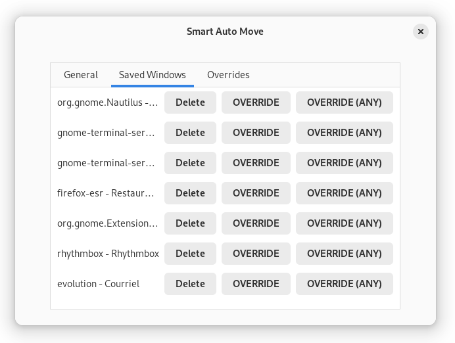This screenshot has width=455, height=343.
Task: Delete the rhythmbox - Rhythmbox entry
Action: [190, 254]
